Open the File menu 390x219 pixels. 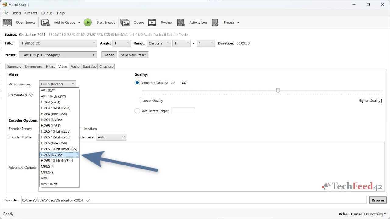pyautogui.click(x=5, y=13)
